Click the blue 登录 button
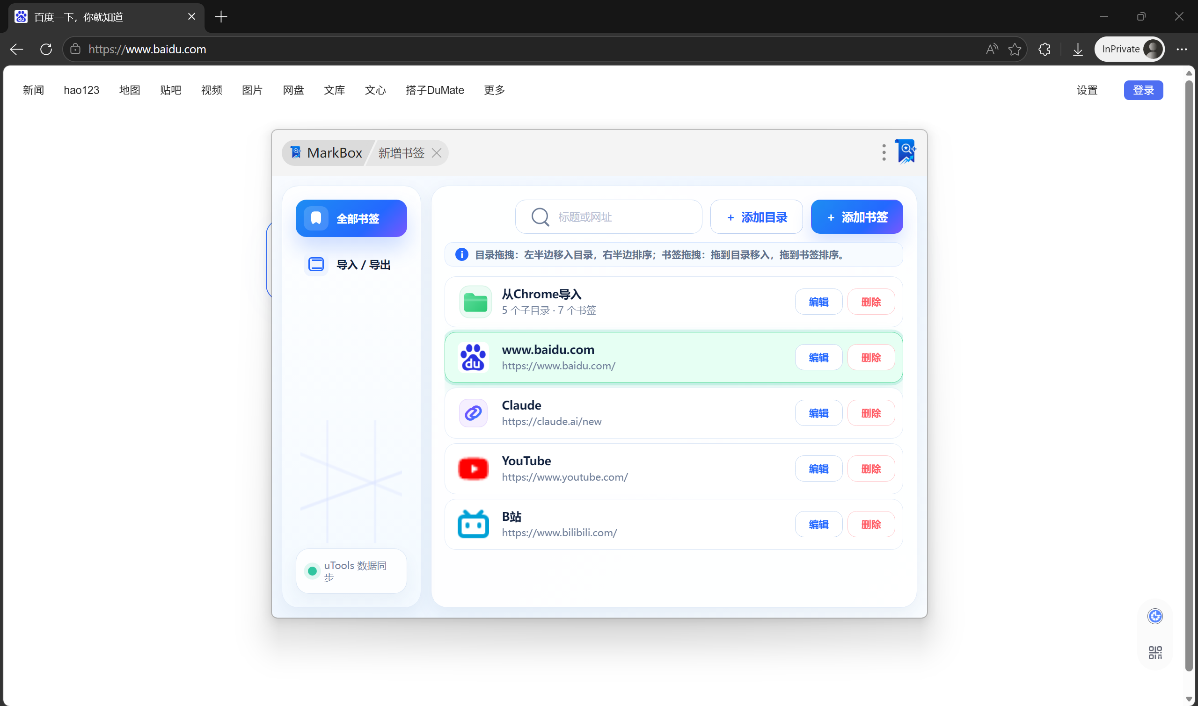 pyautogui.click(x=1143, y=90)
